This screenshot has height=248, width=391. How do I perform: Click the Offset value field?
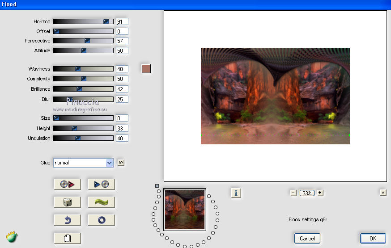(x=122, y=31)
